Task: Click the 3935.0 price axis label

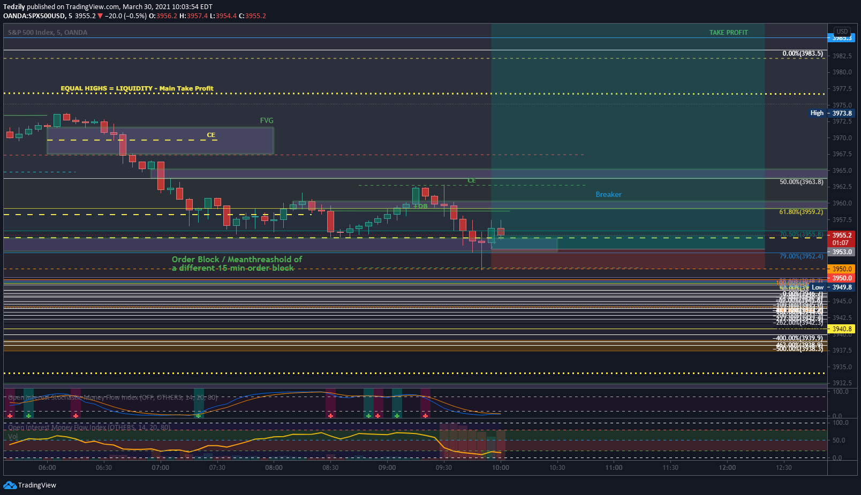Action: (842, 367)
